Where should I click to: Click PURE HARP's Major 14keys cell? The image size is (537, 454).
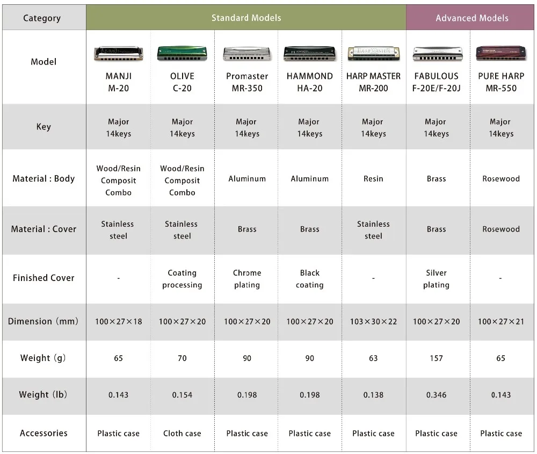pyautogui.click(x=501, y=127)
